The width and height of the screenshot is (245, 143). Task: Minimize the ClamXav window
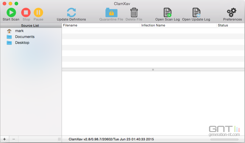click(10, 4)
